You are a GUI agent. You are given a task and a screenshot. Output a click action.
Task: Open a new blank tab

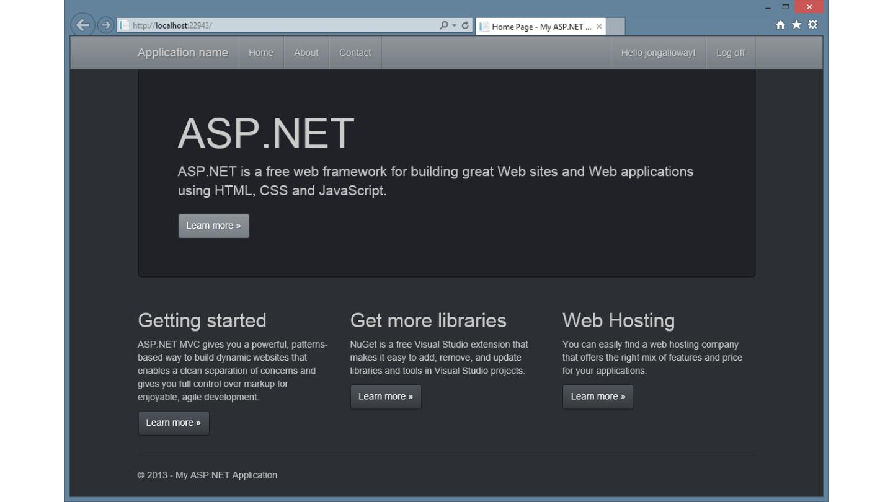[x=615, y=27]
